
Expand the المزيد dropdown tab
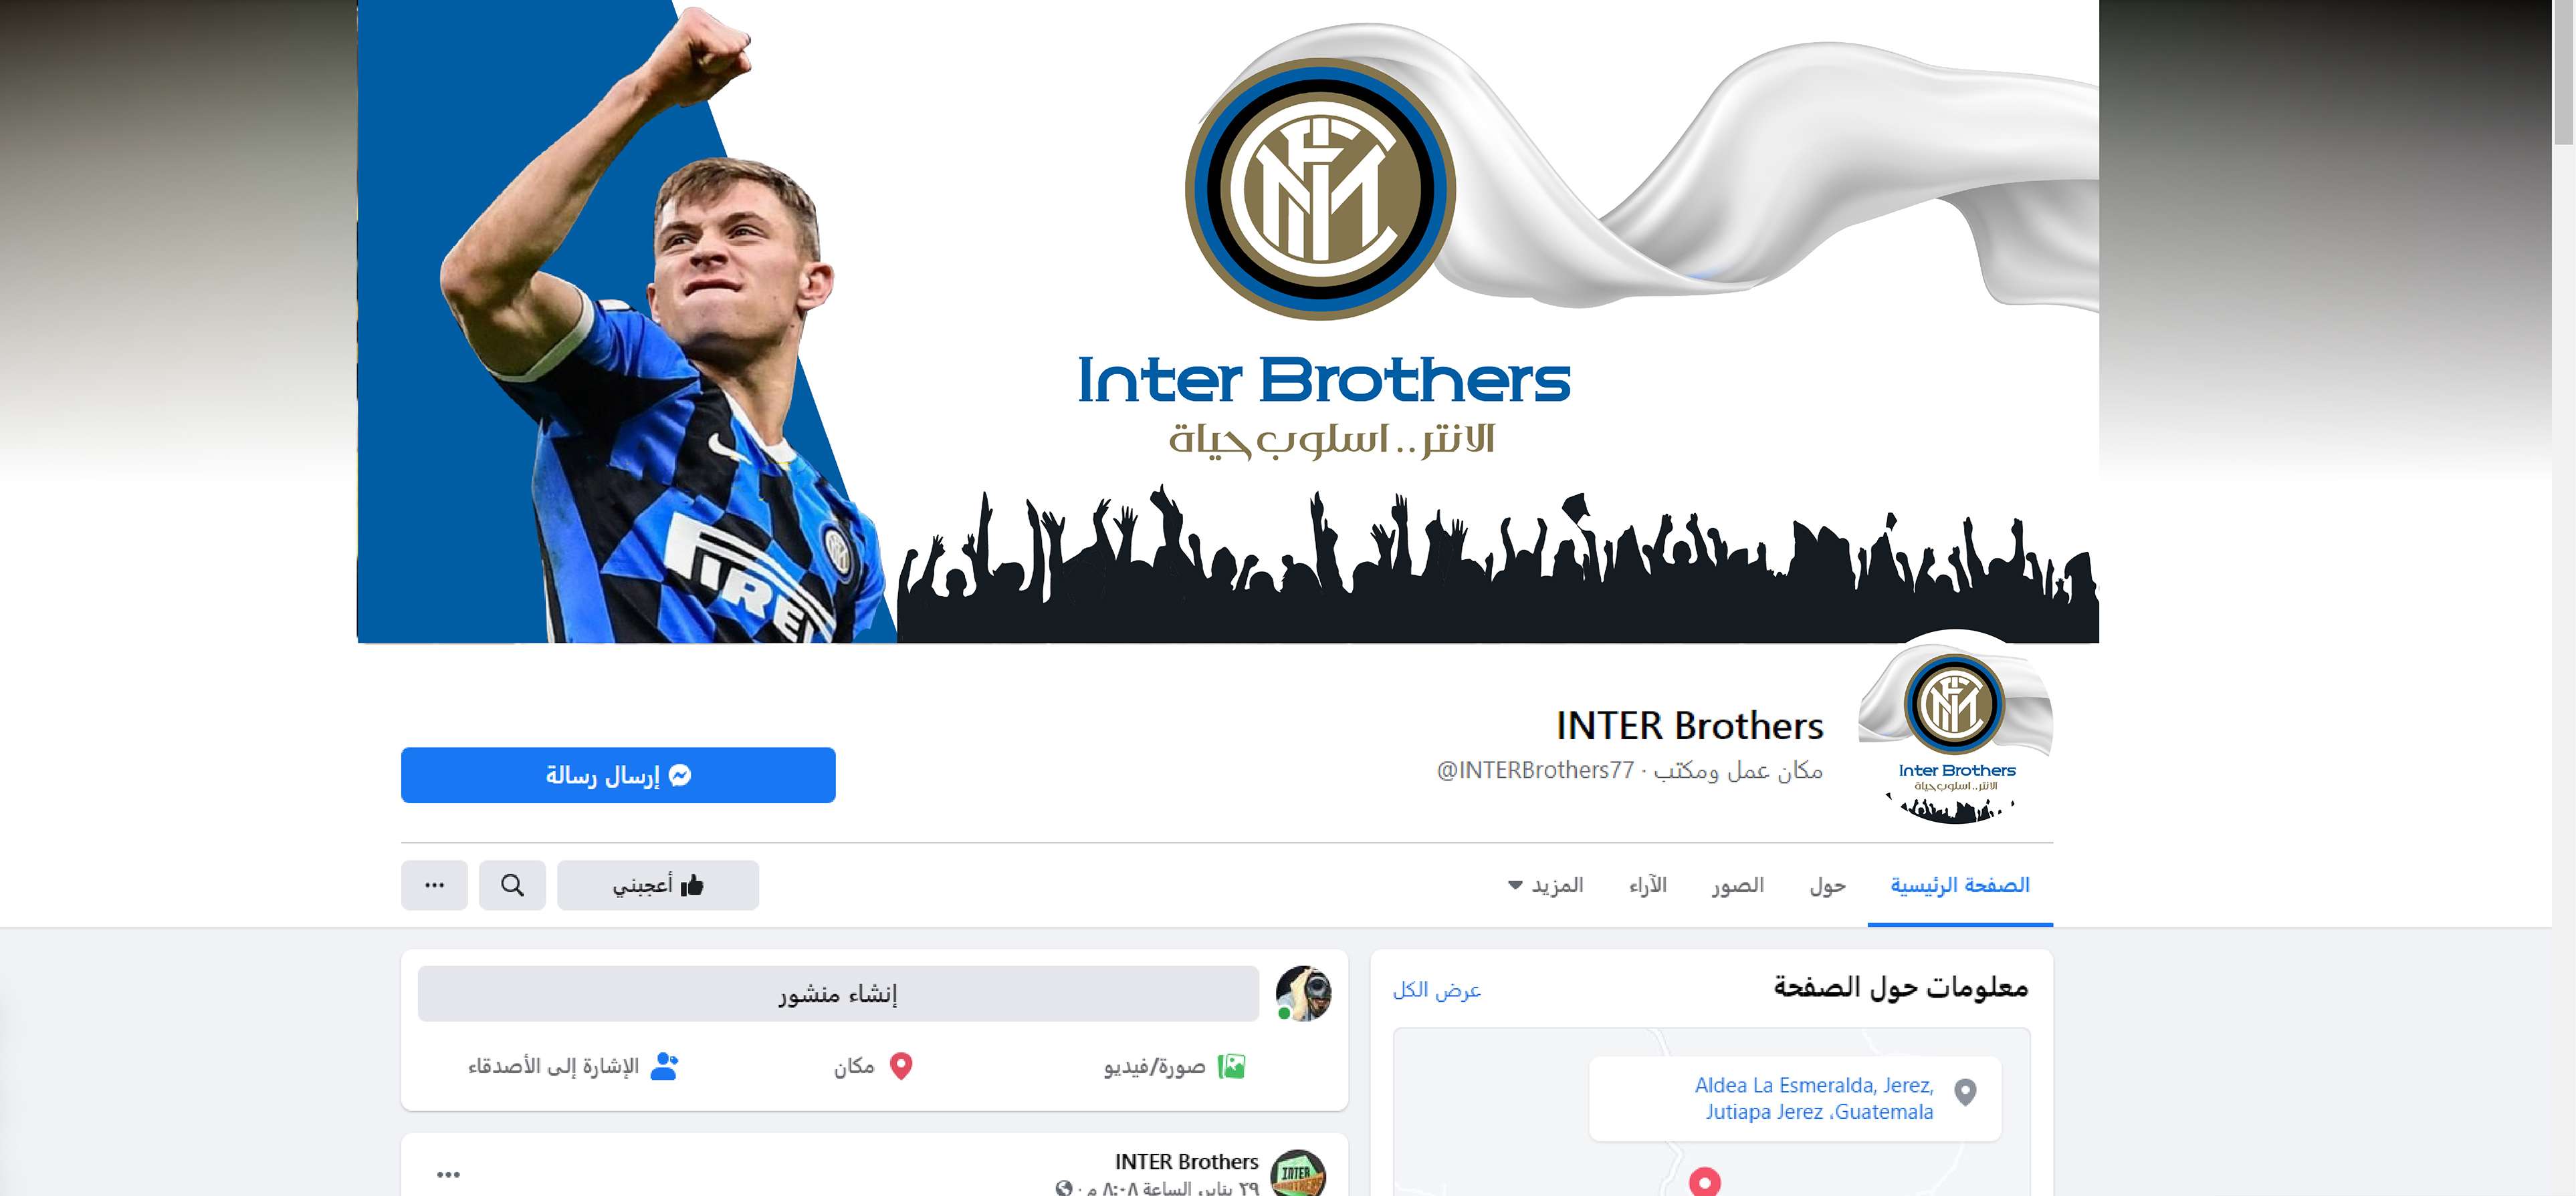coord(1546,885)
